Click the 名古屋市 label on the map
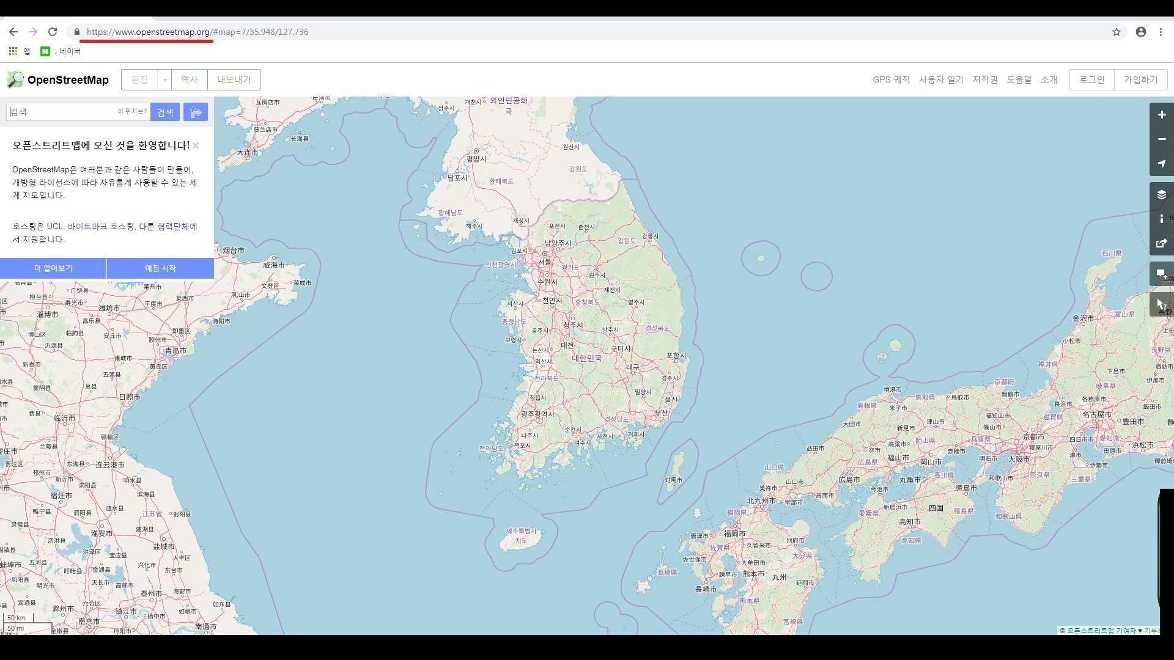 pyautogui.click(x=1097, y=414)
